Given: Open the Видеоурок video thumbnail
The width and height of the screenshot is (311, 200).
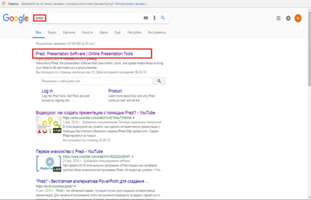Looking at the screenshot, I should [49, 125].
